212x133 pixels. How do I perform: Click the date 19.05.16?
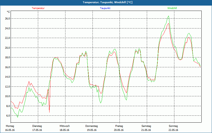click(x=92, y=130)
